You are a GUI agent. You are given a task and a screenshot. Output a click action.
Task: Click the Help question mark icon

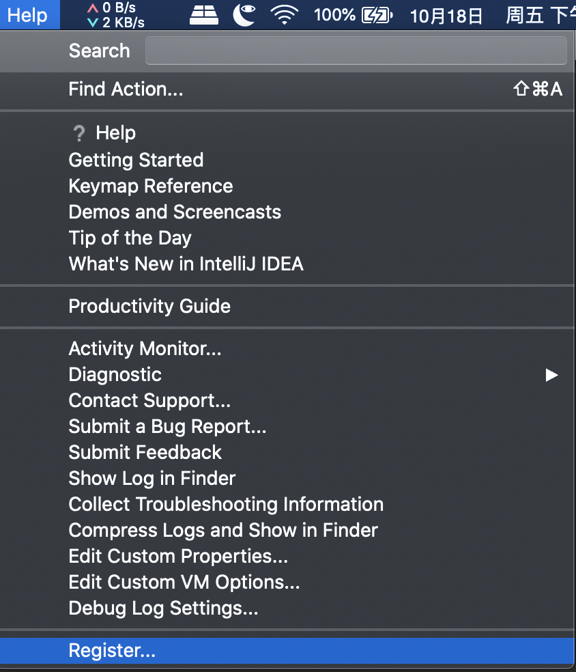pos(80,132)
